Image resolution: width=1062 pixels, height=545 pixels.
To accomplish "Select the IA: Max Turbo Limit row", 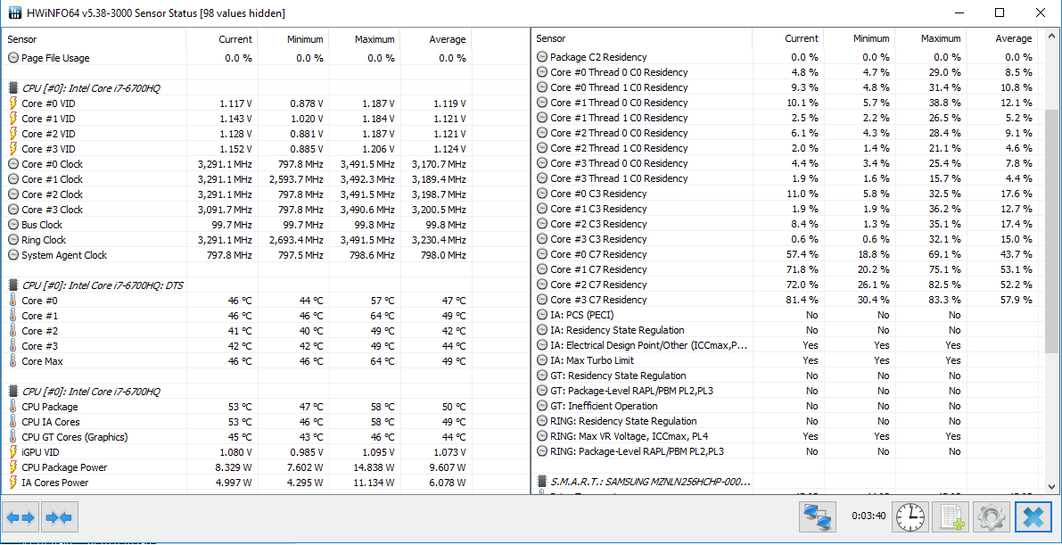I will tap(786, 360).
